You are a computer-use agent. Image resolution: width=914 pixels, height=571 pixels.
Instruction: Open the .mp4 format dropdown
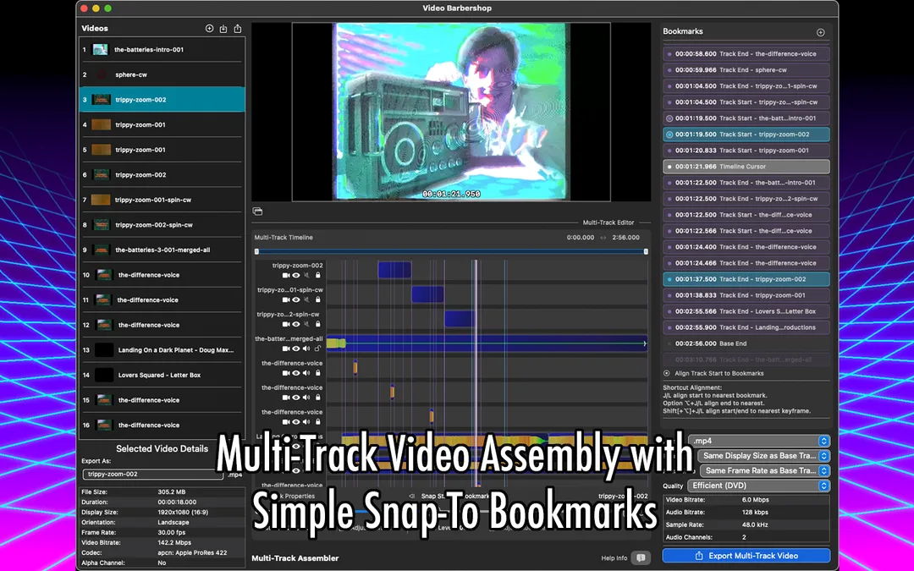pyautogui.click(x=759, y=441)
